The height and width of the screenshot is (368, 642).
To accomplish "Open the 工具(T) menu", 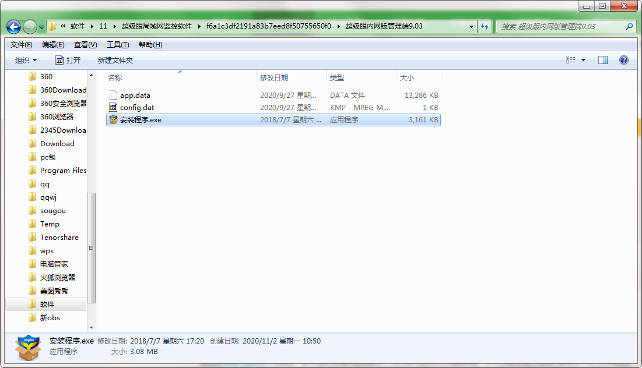I will pyautogui.click(x=117, y=45).
